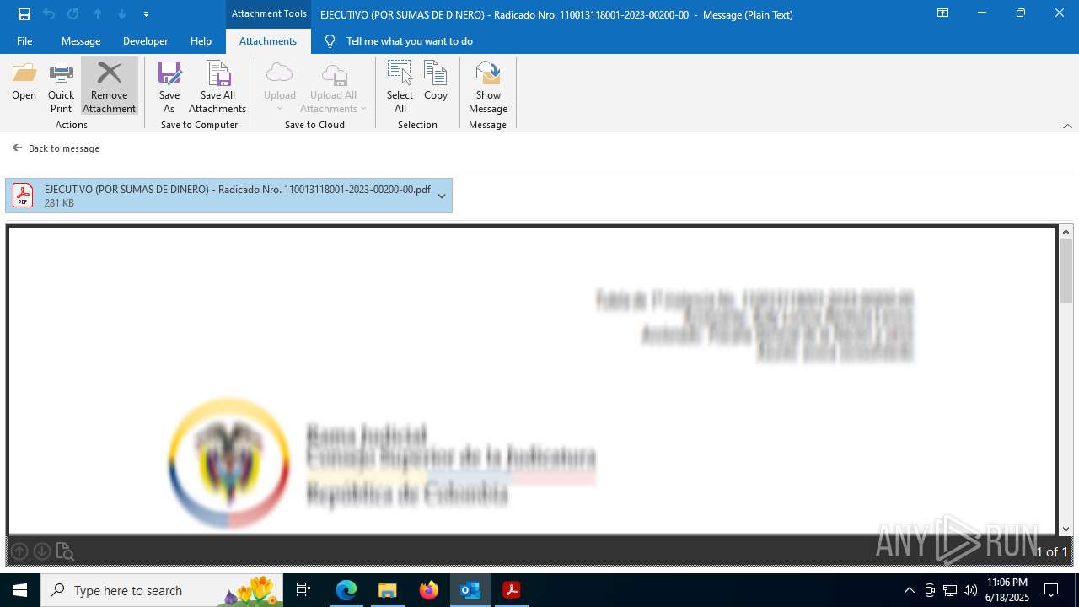The width and height of the screenshot is (1079, 607).
Task: Copy the attachment
Action: tap(436, 82)
